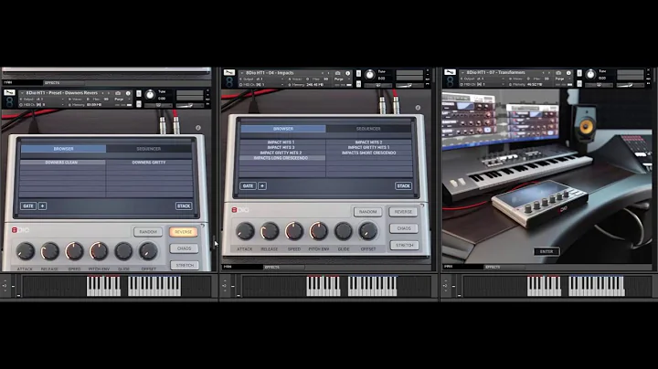Open Output dropdown in Transformers header

483,79
